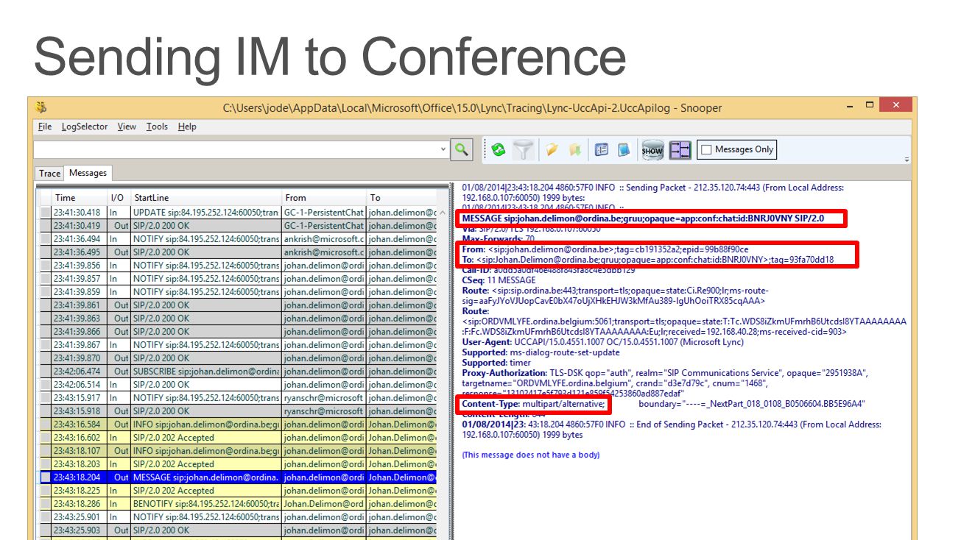Click the ryanschr@microsoft From cell at 23:43:15.917
This screenshot has height=540, width=961.
pos(324,397)
